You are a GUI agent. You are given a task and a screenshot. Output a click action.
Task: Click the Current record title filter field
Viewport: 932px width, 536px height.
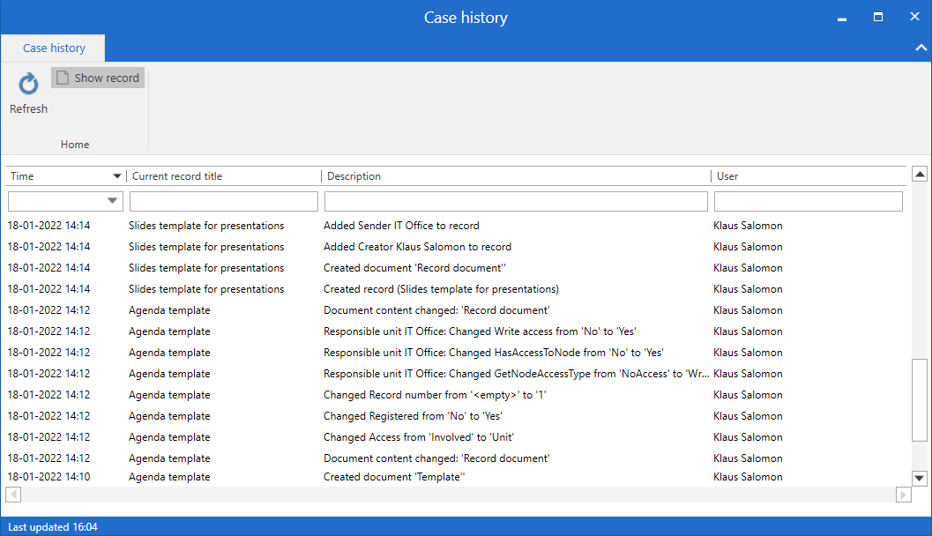pyautogui.click(x=223, y=202)
